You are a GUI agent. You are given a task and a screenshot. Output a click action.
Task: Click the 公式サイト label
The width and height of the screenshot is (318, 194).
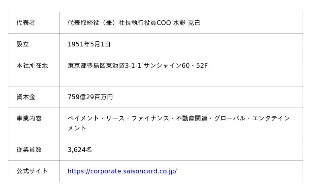point(32,171)
